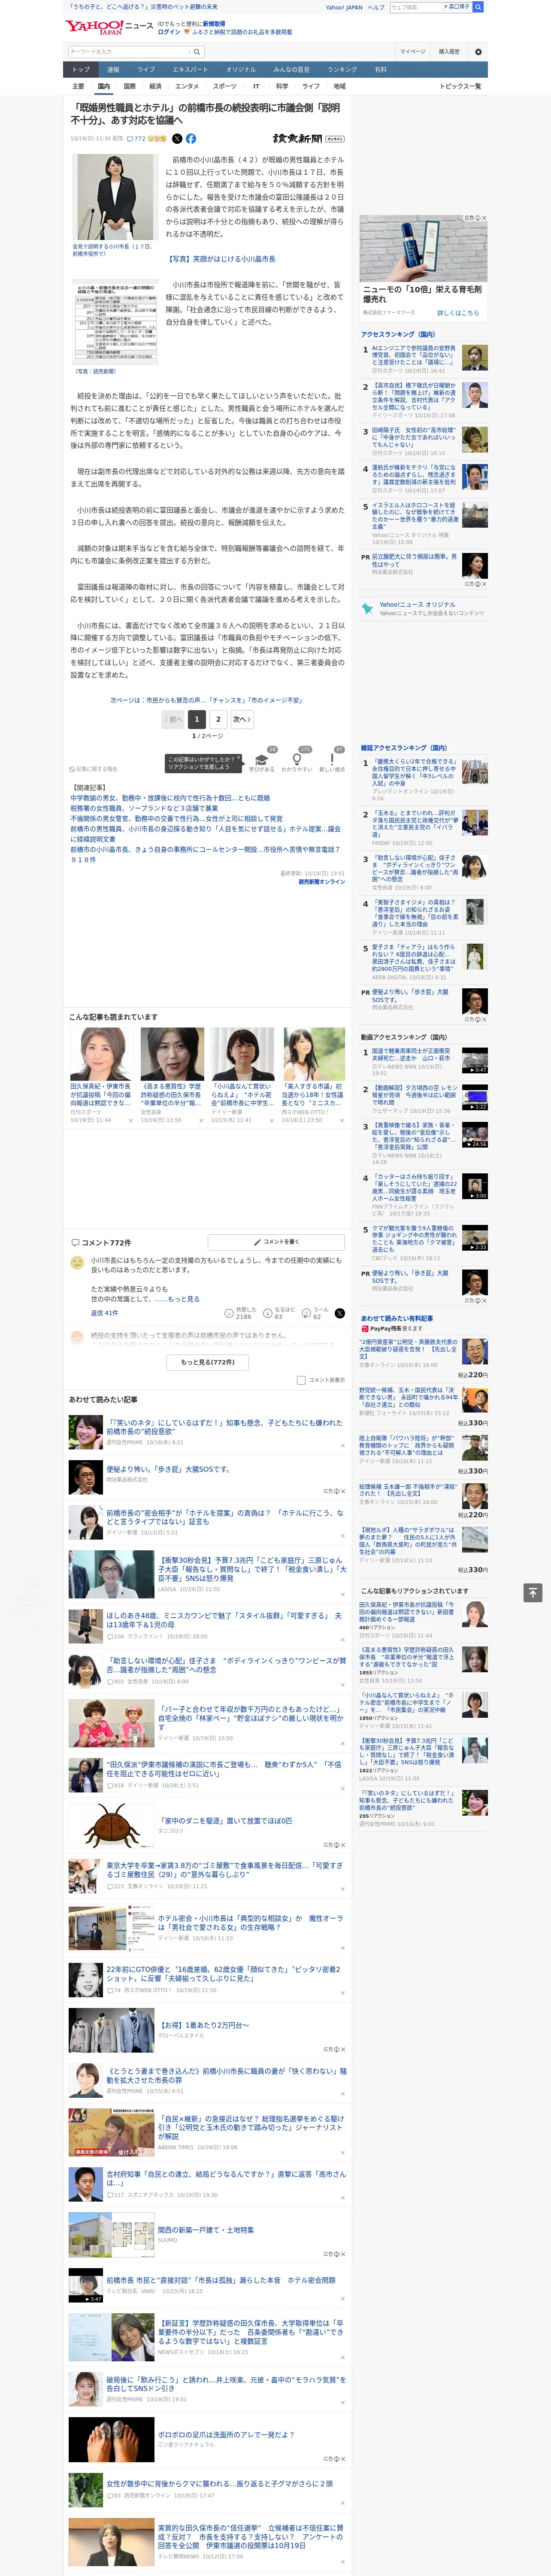The height and width of the screenshot is (2576, 551).
Task: Click ログイン link in header
Action: 169,32
